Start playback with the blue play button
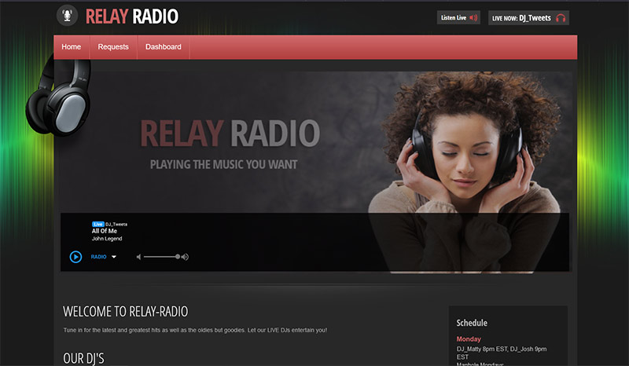 (x=75, y=257)
